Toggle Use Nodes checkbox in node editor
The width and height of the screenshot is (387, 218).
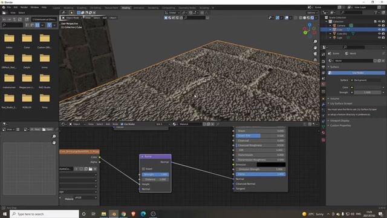tap(122, 124)
